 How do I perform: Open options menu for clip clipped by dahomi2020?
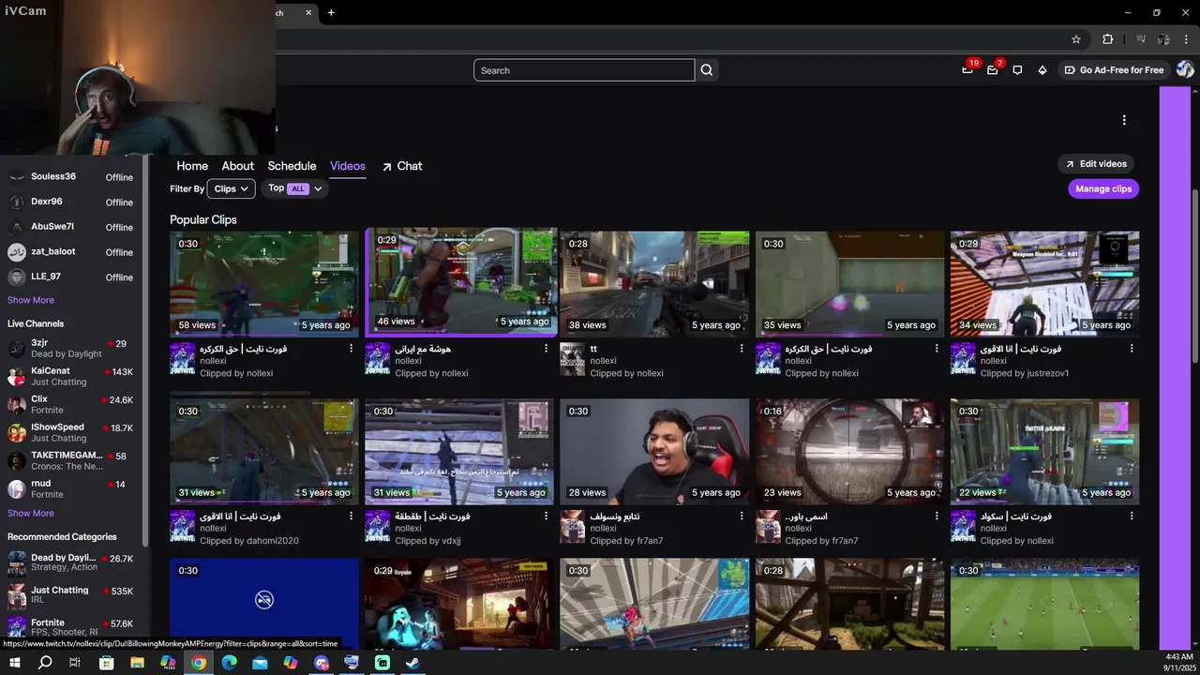352,517
